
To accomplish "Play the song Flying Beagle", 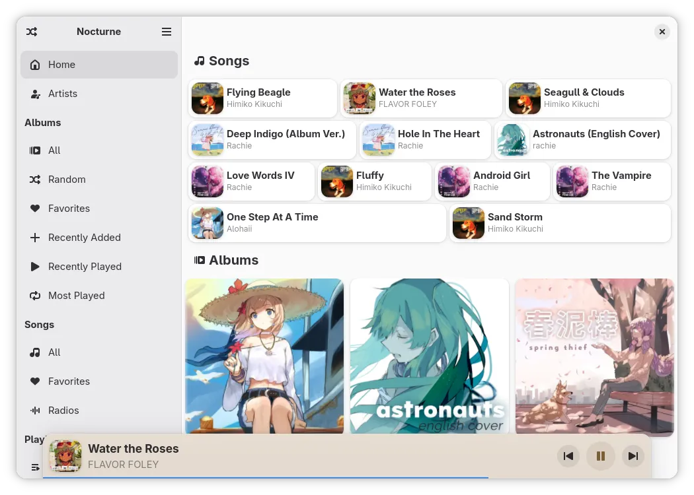I will pyautogui.click(x=263, y=98).
